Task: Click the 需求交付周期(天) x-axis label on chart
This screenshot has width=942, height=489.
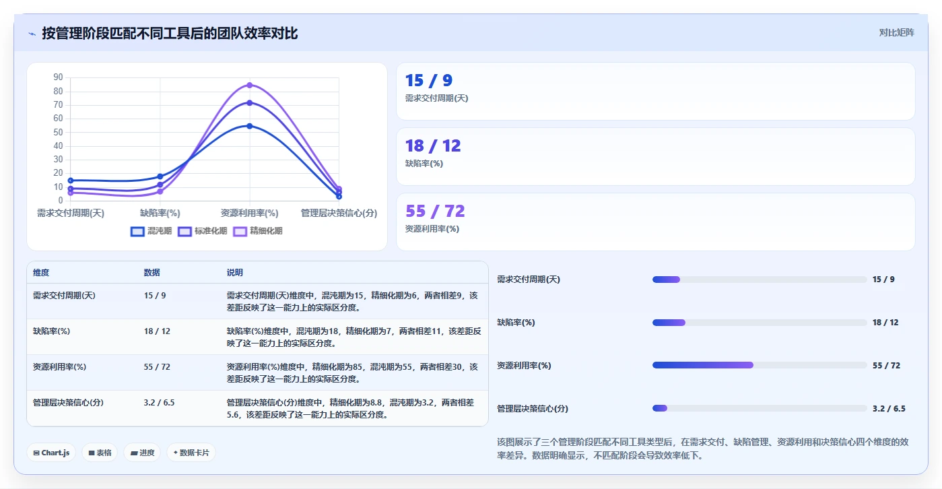Action: 71,213
